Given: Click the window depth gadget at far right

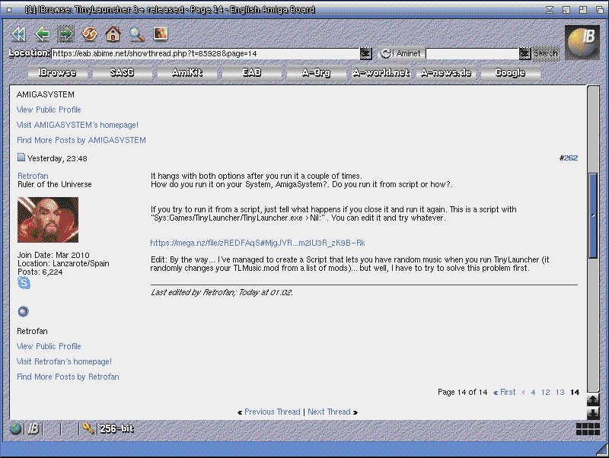Looking at the screenshot, I should pyautogui.click(x=601, y=9).
